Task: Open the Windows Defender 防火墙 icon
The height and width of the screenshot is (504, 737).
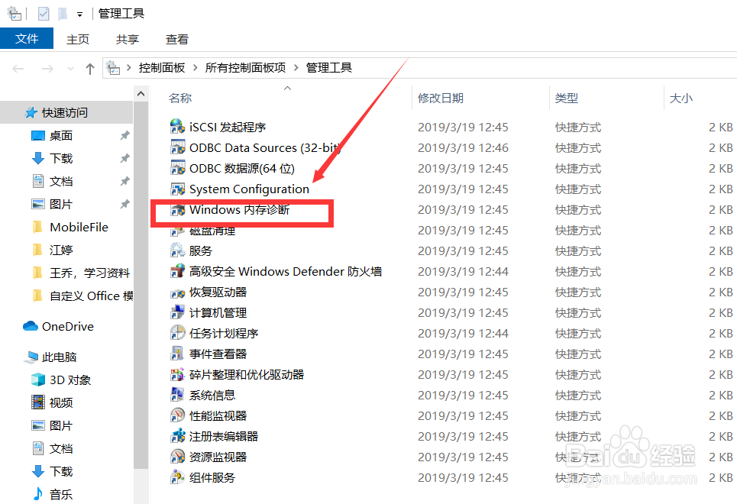Action: (177, 271)
